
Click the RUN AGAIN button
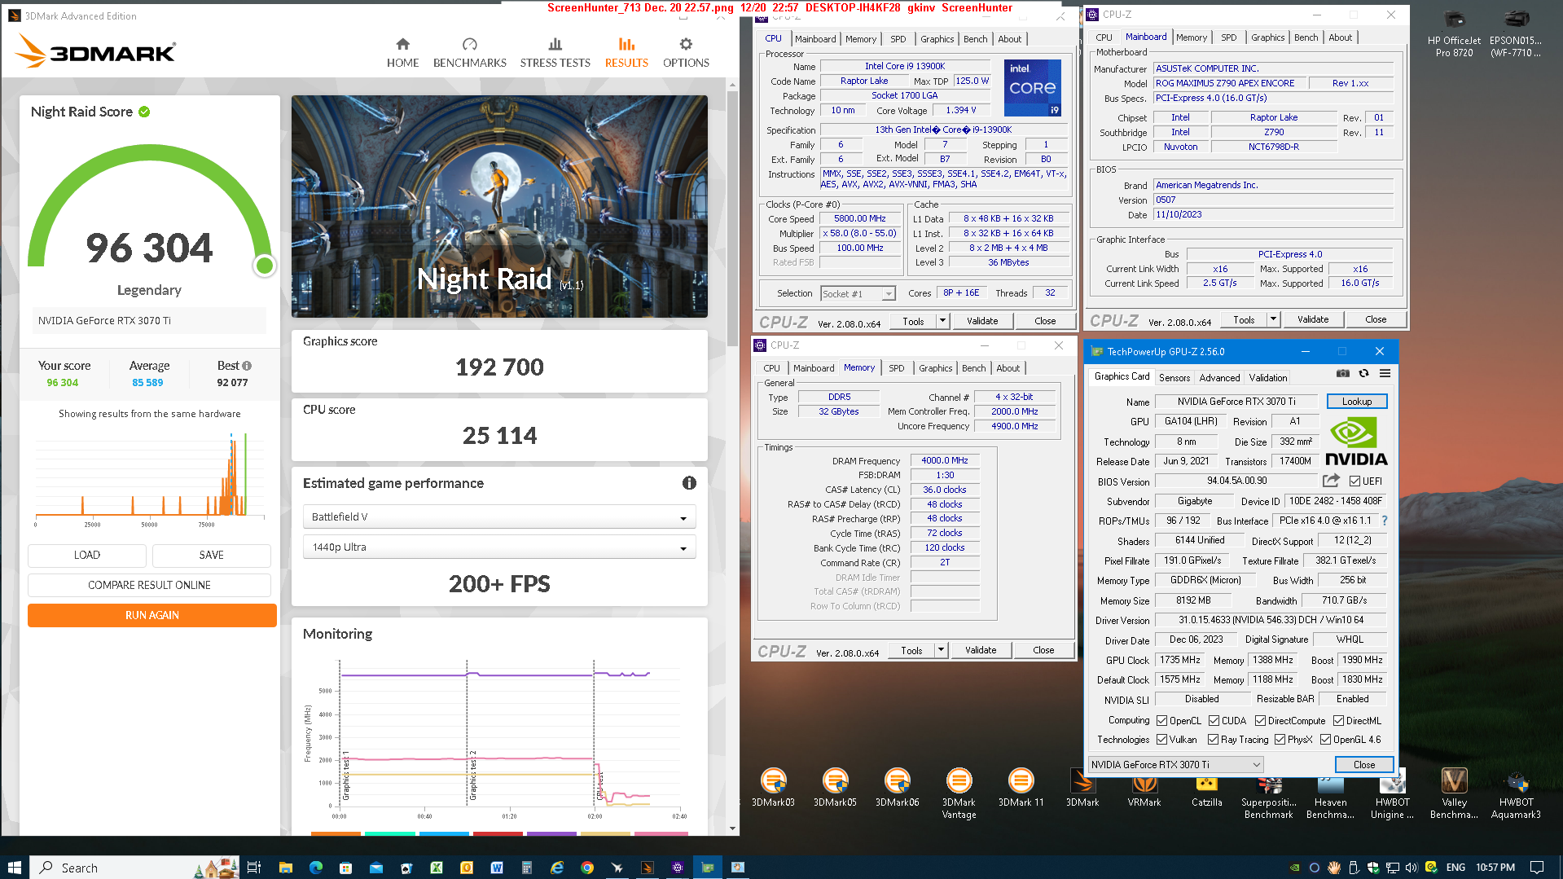point(152,615)
